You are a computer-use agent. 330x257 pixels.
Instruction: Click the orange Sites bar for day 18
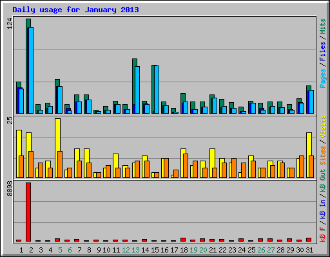click(x=186, y=166)
